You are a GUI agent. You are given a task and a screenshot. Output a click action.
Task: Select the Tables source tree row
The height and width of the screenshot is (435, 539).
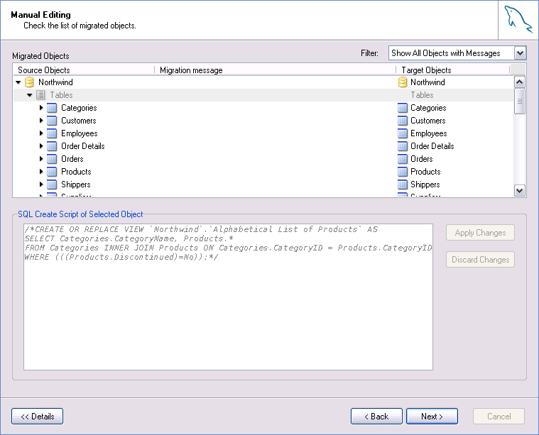263,95
